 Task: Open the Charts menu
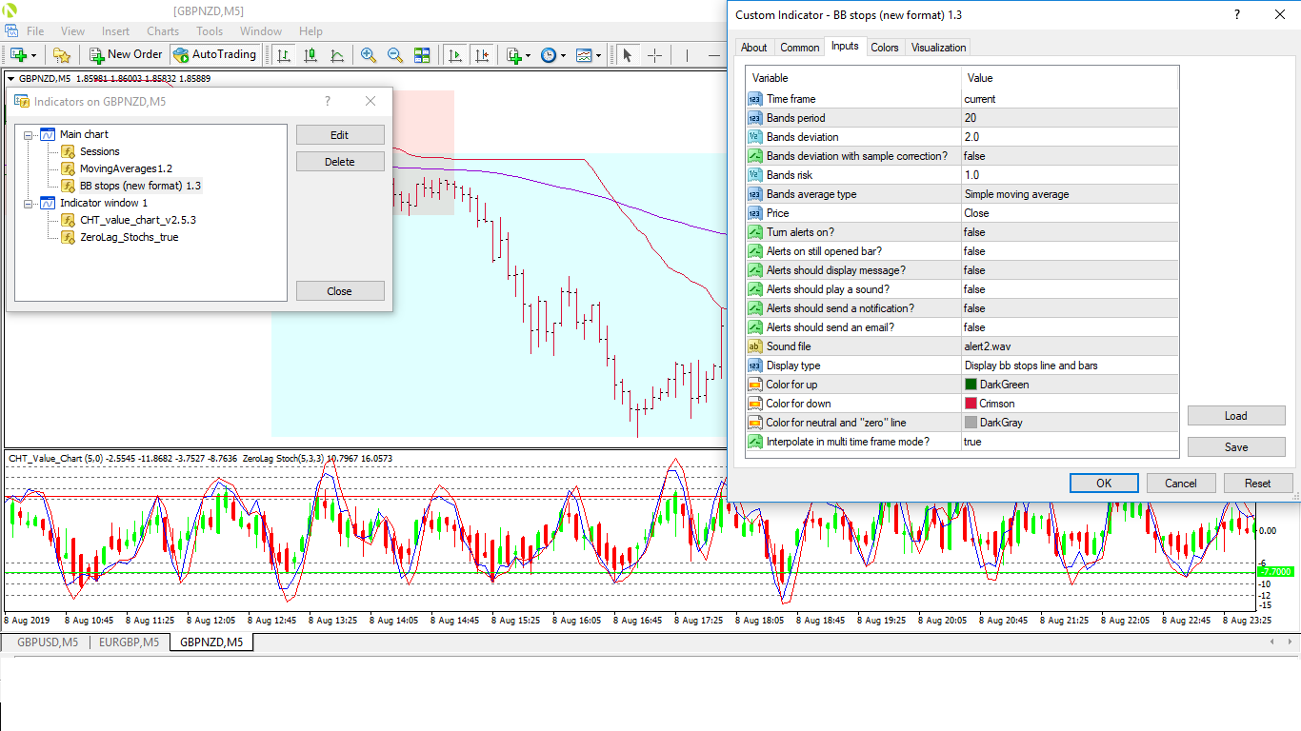163,31
